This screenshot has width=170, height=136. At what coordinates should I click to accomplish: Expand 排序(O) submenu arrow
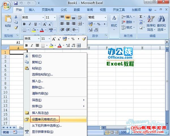tap(84, 106)
